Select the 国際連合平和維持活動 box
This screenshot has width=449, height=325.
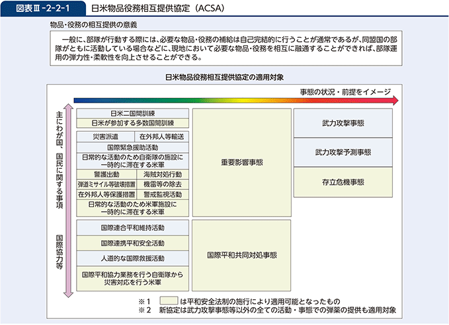pyautogui.click(x=132, y=228)
